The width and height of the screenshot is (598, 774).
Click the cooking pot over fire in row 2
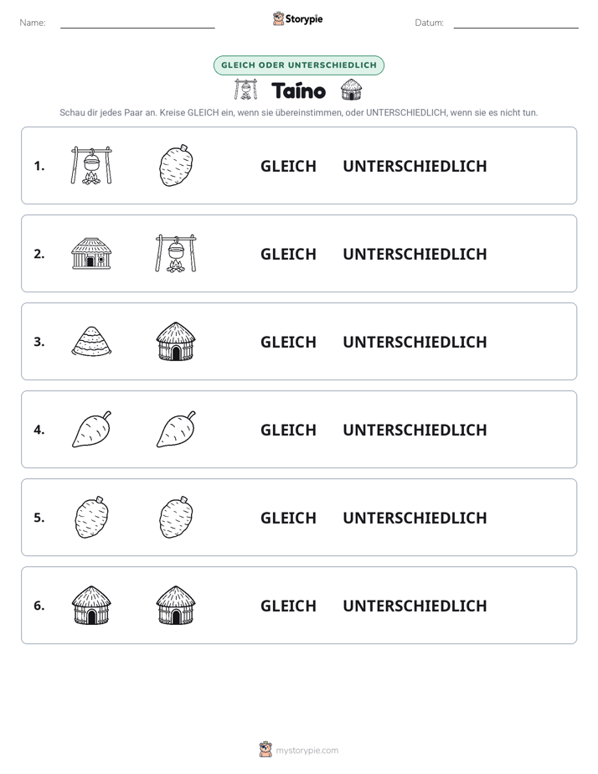(176, 253)
